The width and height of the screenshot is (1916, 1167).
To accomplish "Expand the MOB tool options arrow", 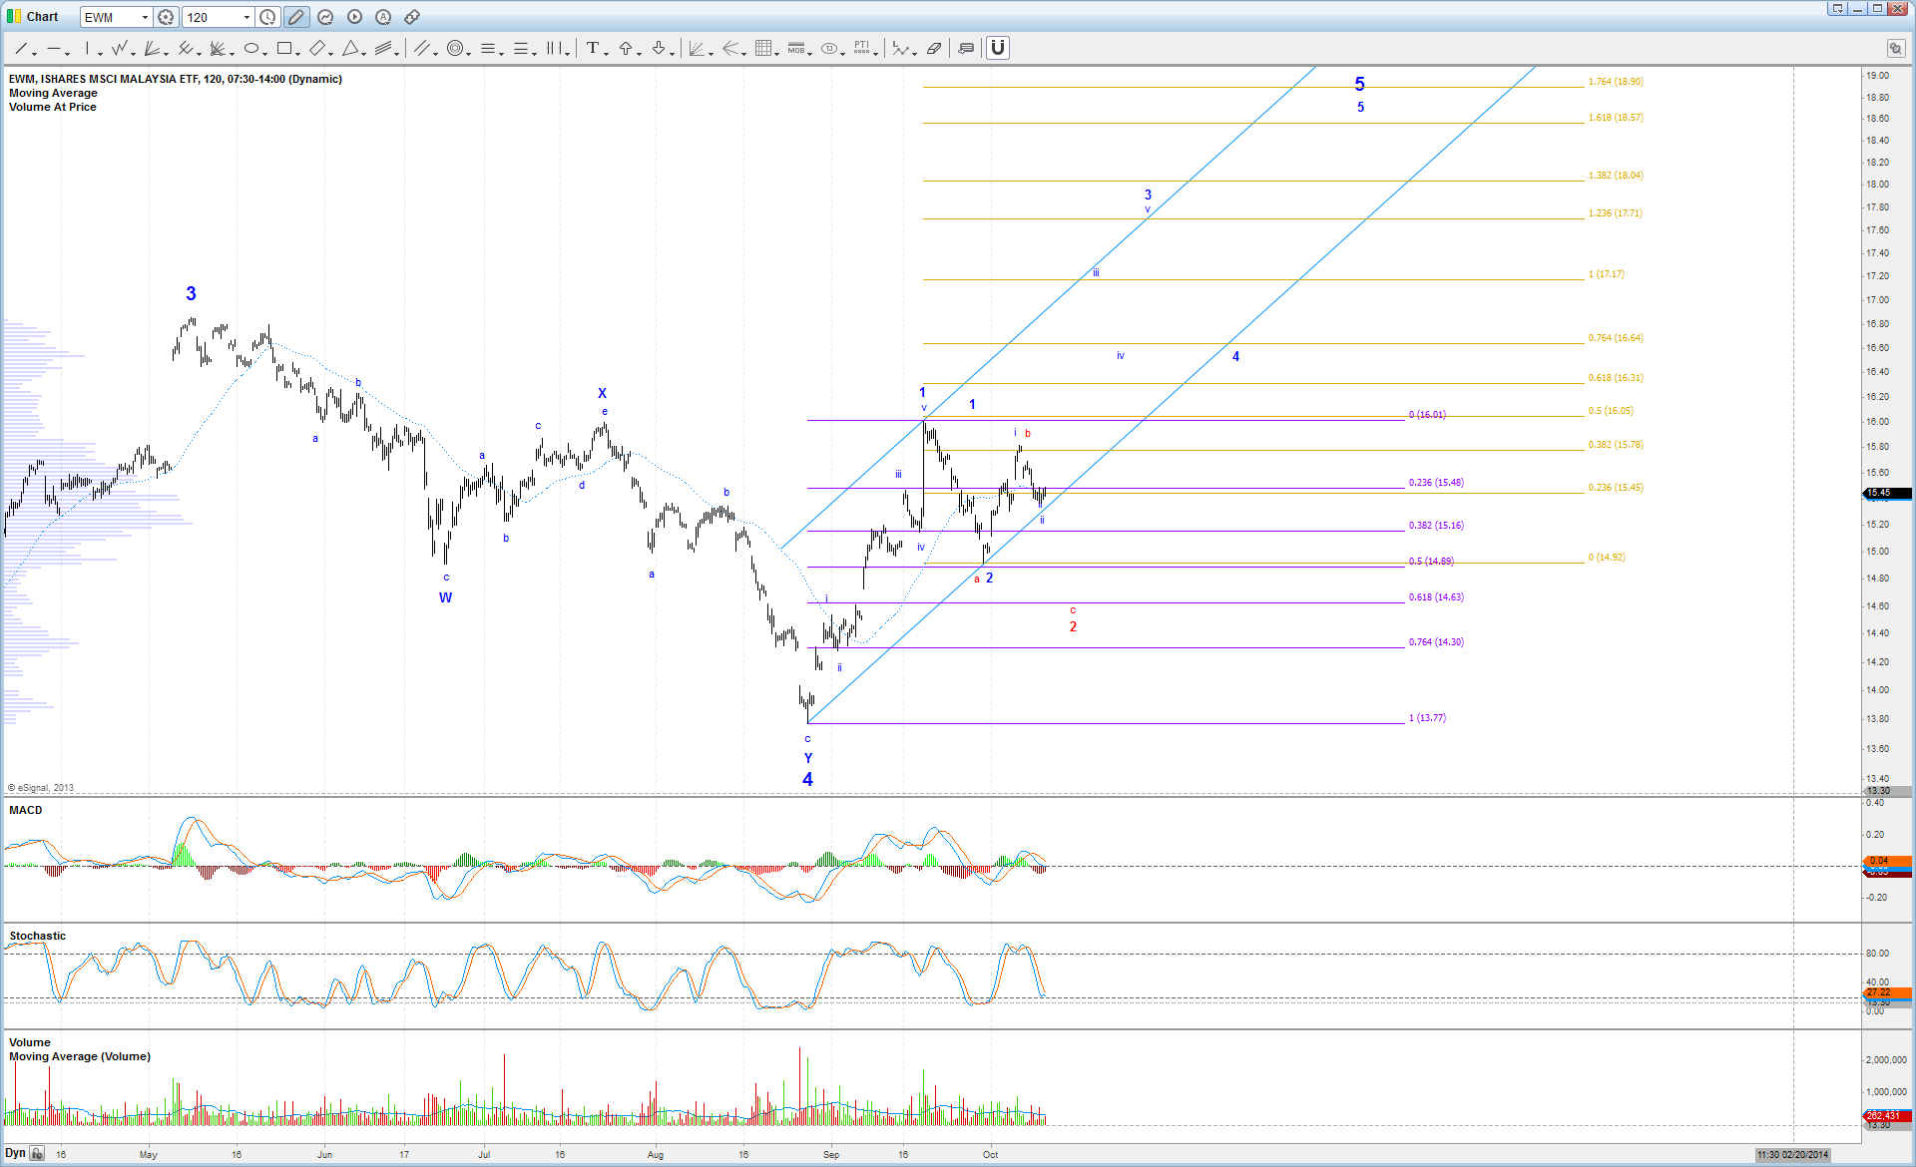I will [810, 52].
